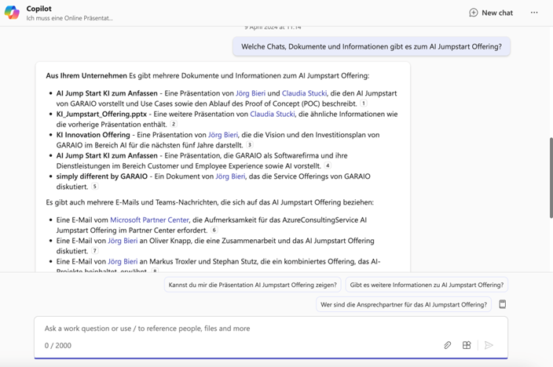The width and height of the screenshot is (553, 367).
Task: Open the more options ellipsis menu
Action: 534,13
